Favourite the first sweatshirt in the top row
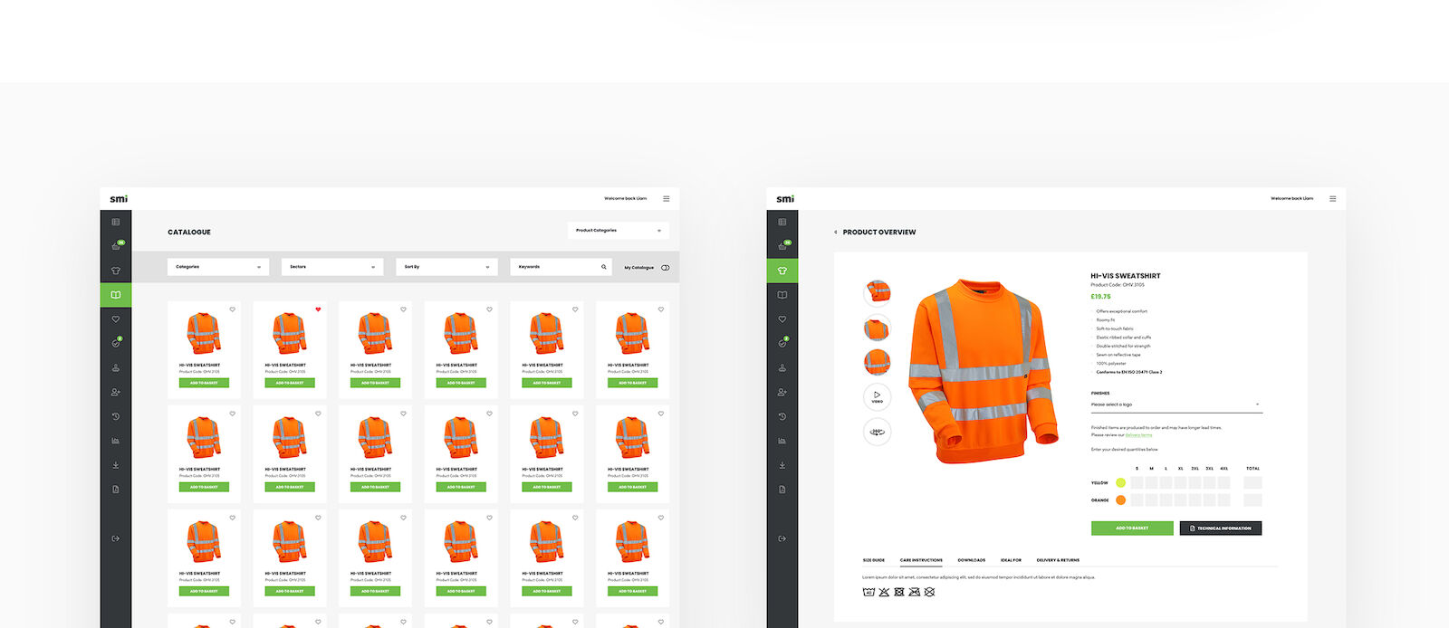This screenshot has width=1449, height=628. 233,309
